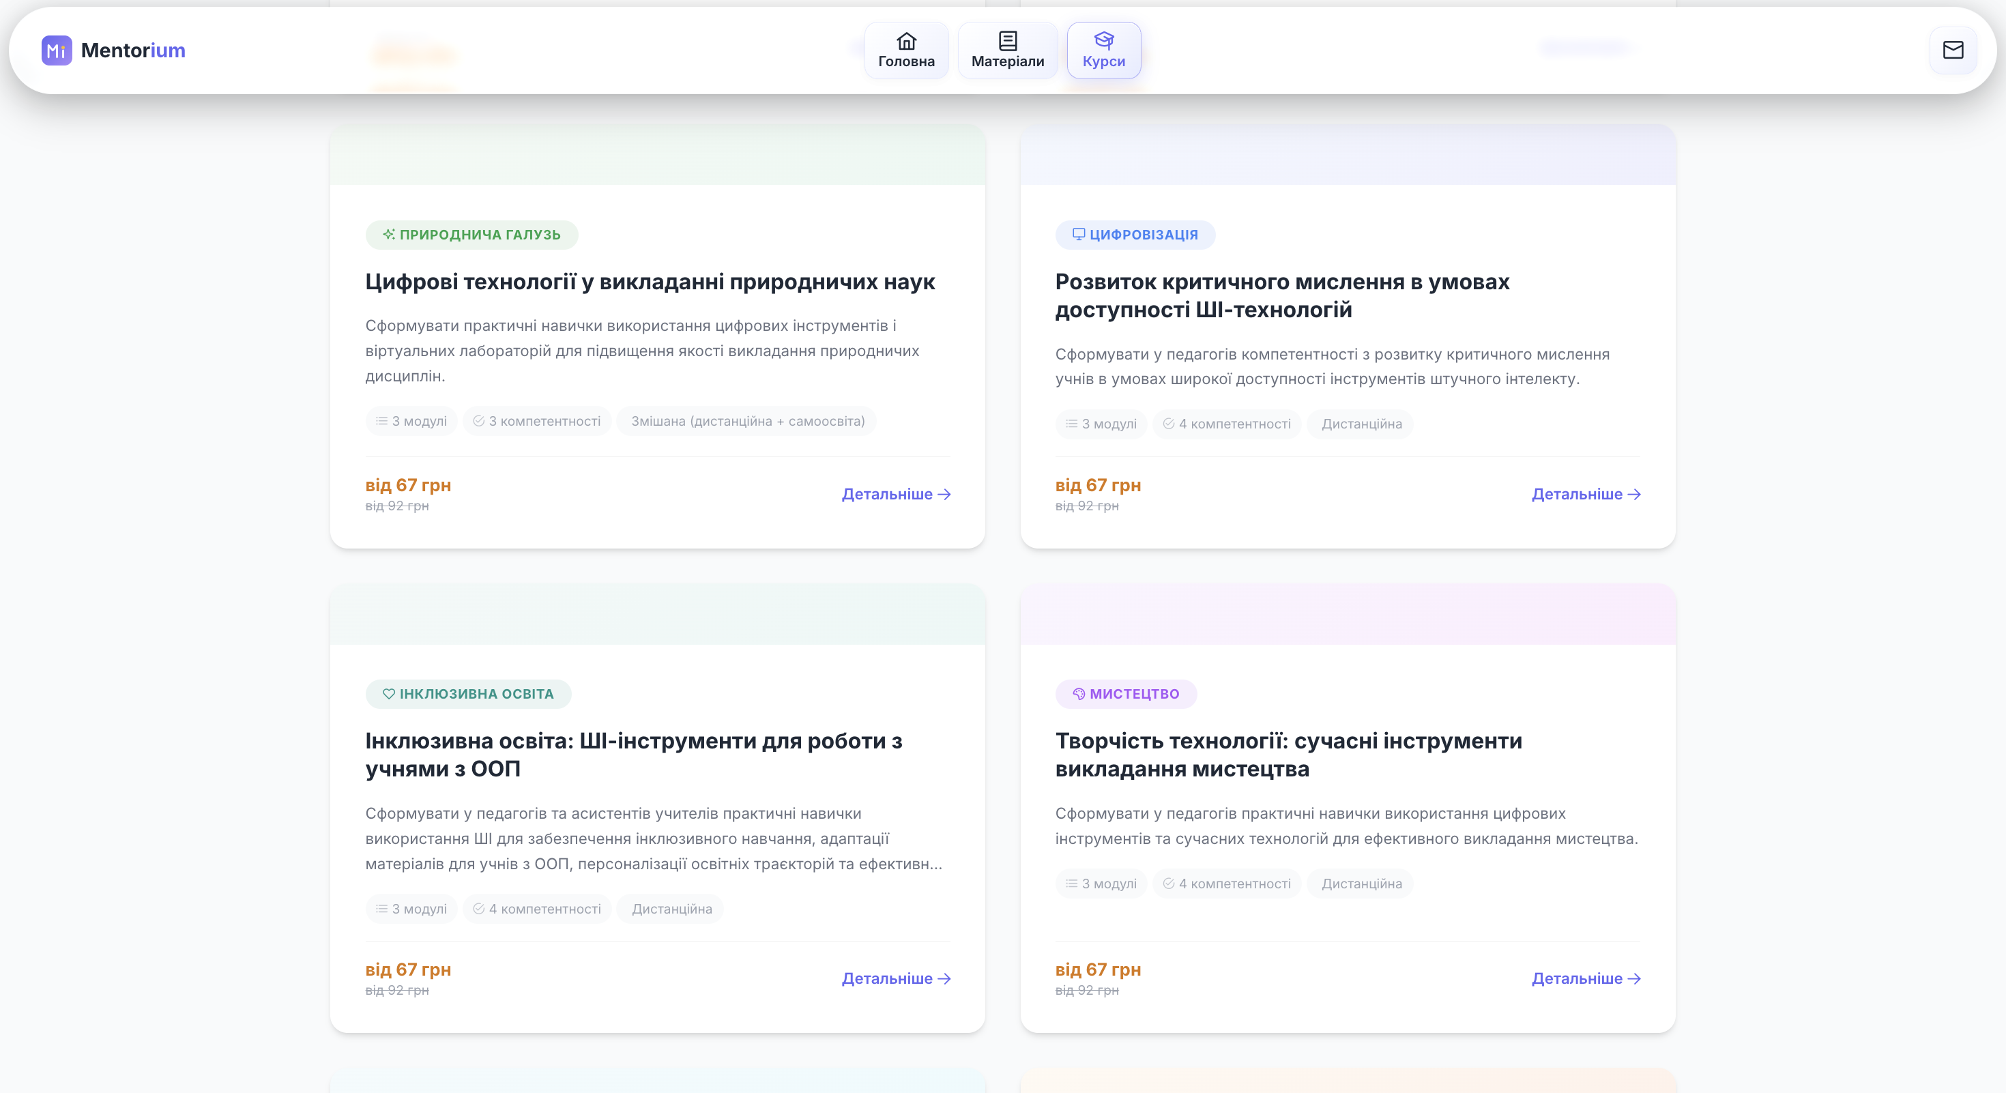
Task: Click title Розвиток критичного мислення course
Action: (x=1282, y=295)
